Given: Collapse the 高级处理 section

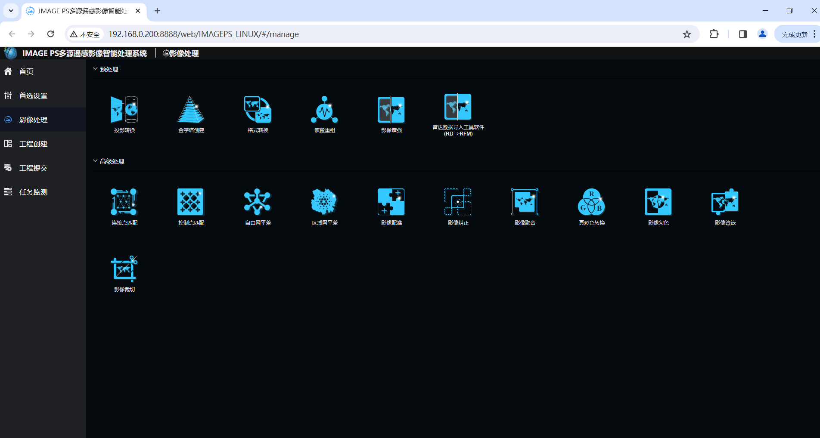Looking at the screenshot, I should coord(95,161).
